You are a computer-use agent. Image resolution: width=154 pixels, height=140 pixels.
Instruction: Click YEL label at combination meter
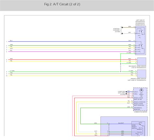click(x=129, y=101)
